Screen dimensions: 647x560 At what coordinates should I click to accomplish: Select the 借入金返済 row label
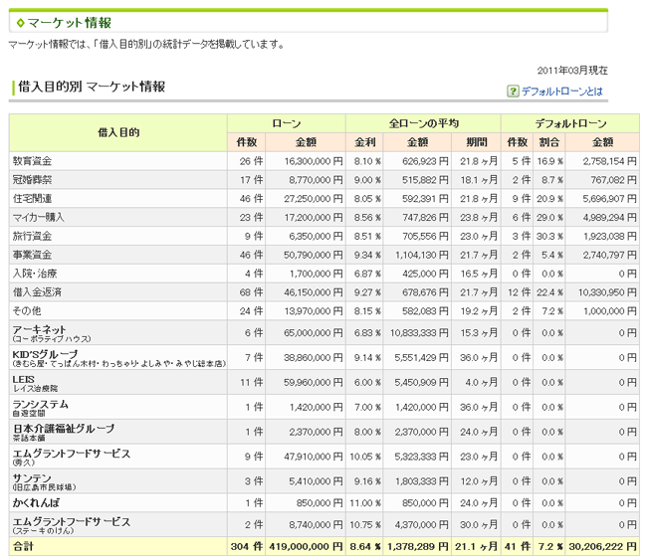point(37,292)
